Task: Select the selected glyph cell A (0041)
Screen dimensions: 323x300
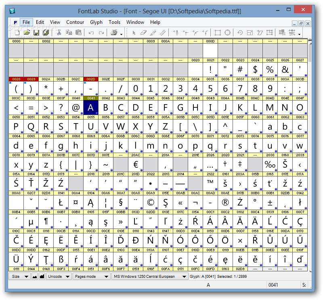Action: (x=91, y=107)
